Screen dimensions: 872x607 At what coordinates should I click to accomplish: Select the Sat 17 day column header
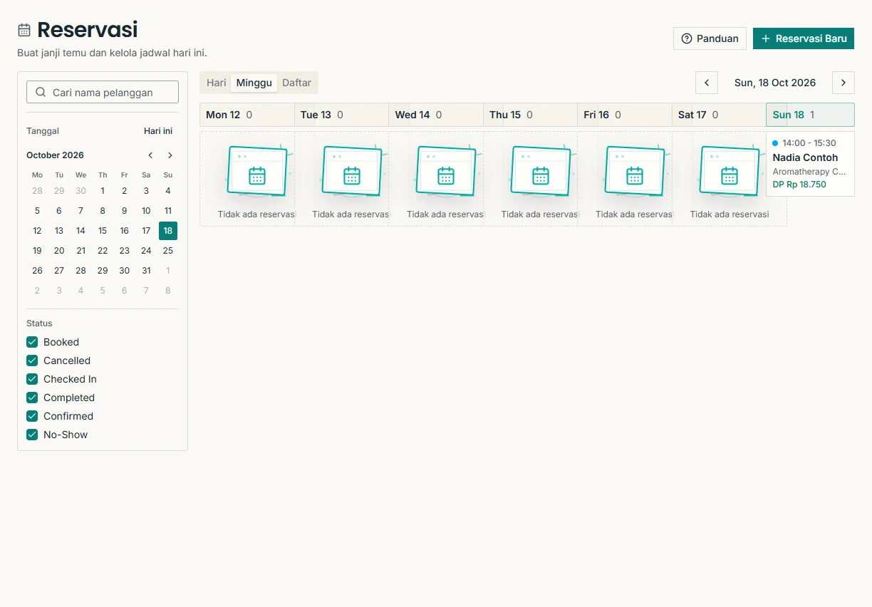719,115
